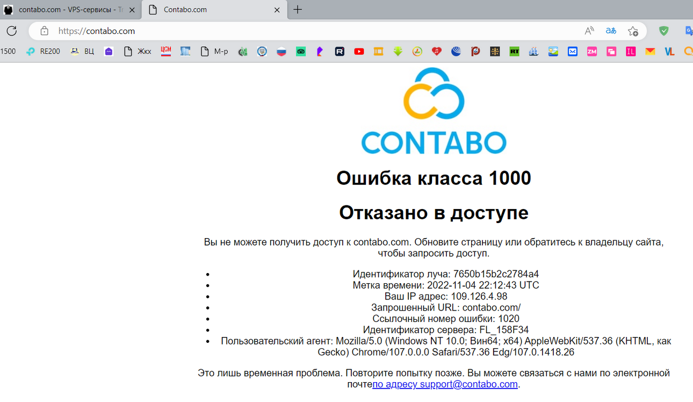Click the translate page icon
The height and width of the screenshot is (402, 693).
611,31
